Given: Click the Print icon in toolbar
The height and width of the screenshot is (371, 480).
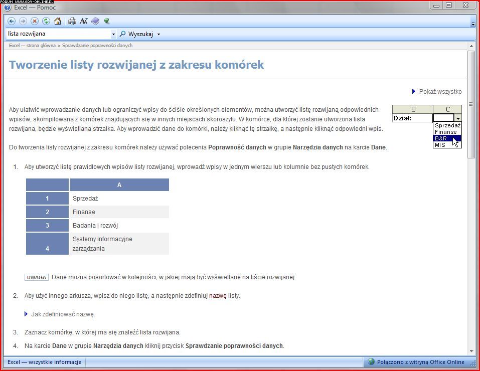Looking at the screenshot, I should [x=72, y=21].
